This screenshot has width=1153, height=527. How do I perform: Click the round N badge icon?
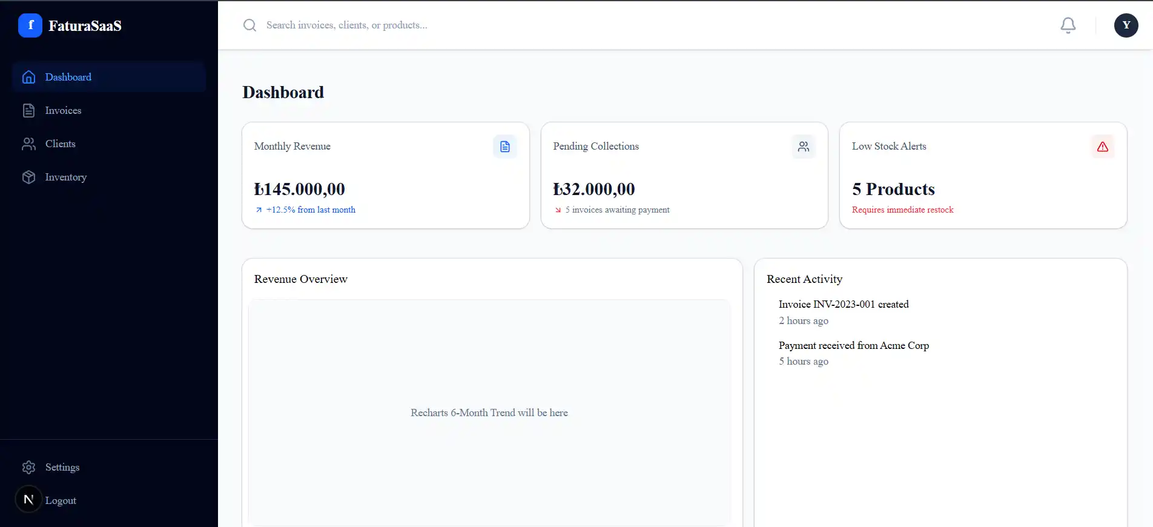[x=28, y=499]
